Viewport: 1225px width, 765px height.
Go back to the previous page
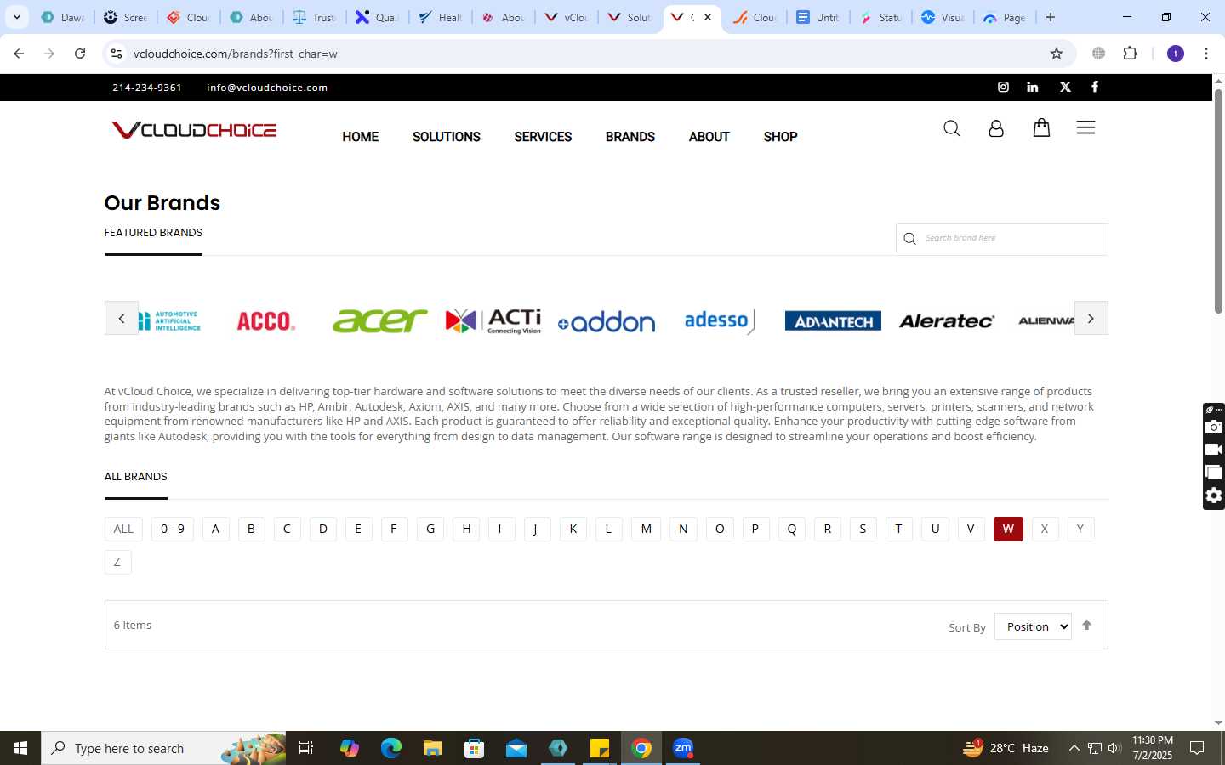point(19,54)
